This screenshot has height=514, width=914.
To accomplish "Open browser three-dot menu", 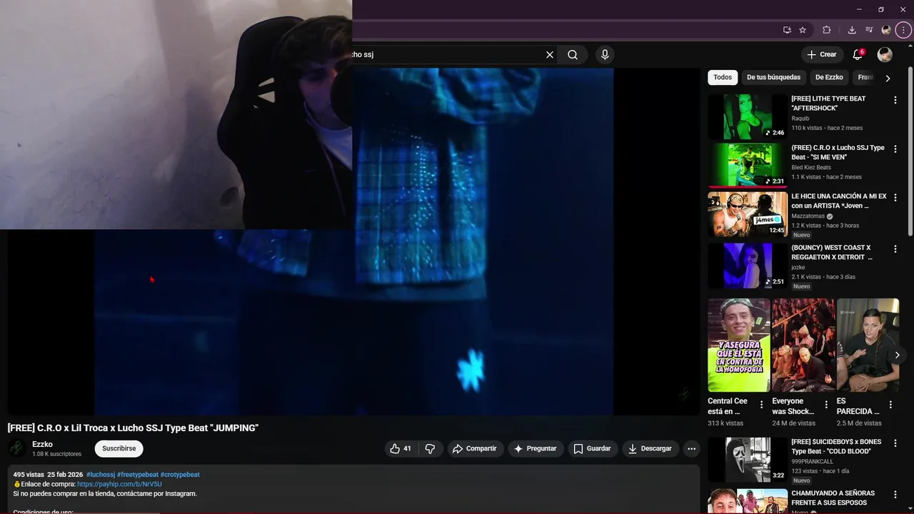I will [903, 30].
